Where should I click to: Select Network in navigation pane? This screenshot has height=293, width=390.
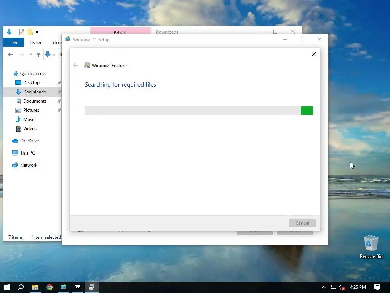pyautogui.click(x=29, y=165)
